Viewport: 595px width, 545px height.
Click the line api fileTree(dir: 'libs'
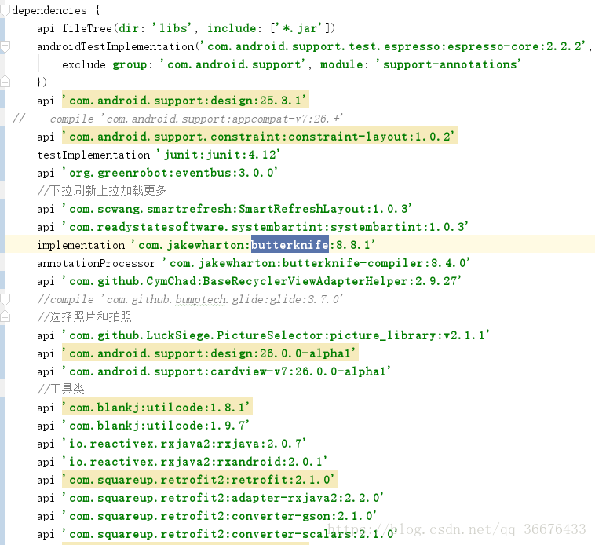click(x=186, y=28)
